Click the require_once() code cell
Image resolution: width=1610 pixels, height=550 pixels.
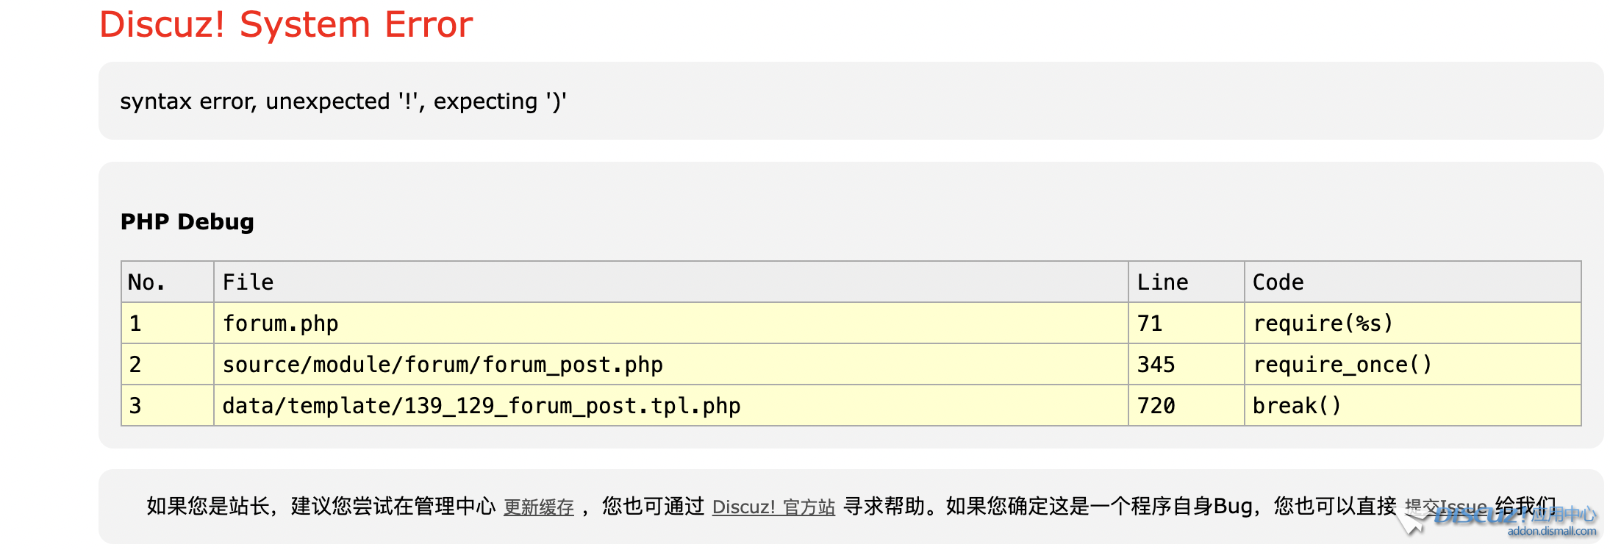1342,365
